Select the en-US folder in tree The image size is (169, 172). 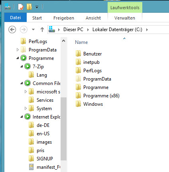pos(43,134)
